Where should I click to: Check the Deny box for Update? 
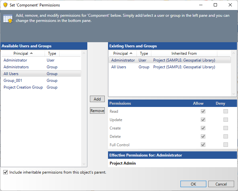(226, 120)
